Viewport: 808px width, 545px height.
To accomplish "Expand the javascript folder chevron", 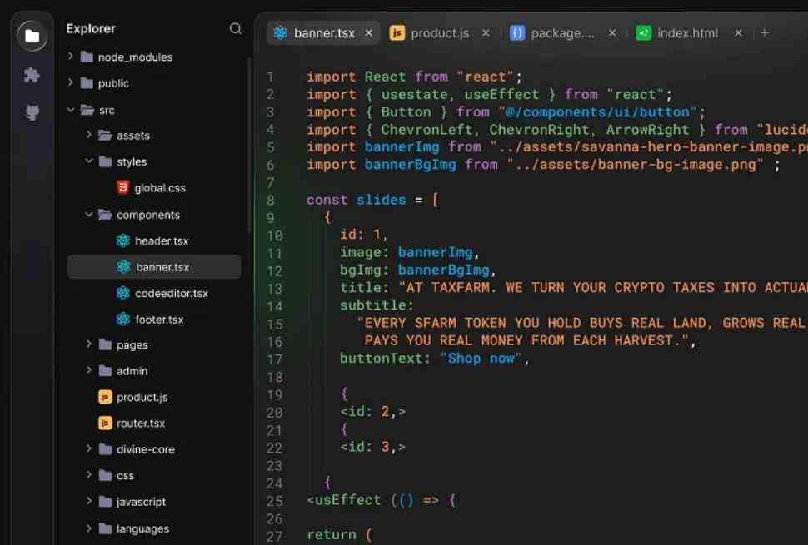I will coord(88,501).
